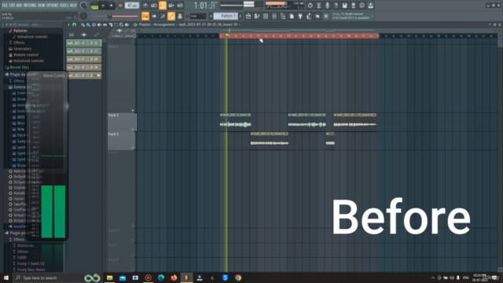Open the Pattern 1 selector

pos(226,16)
